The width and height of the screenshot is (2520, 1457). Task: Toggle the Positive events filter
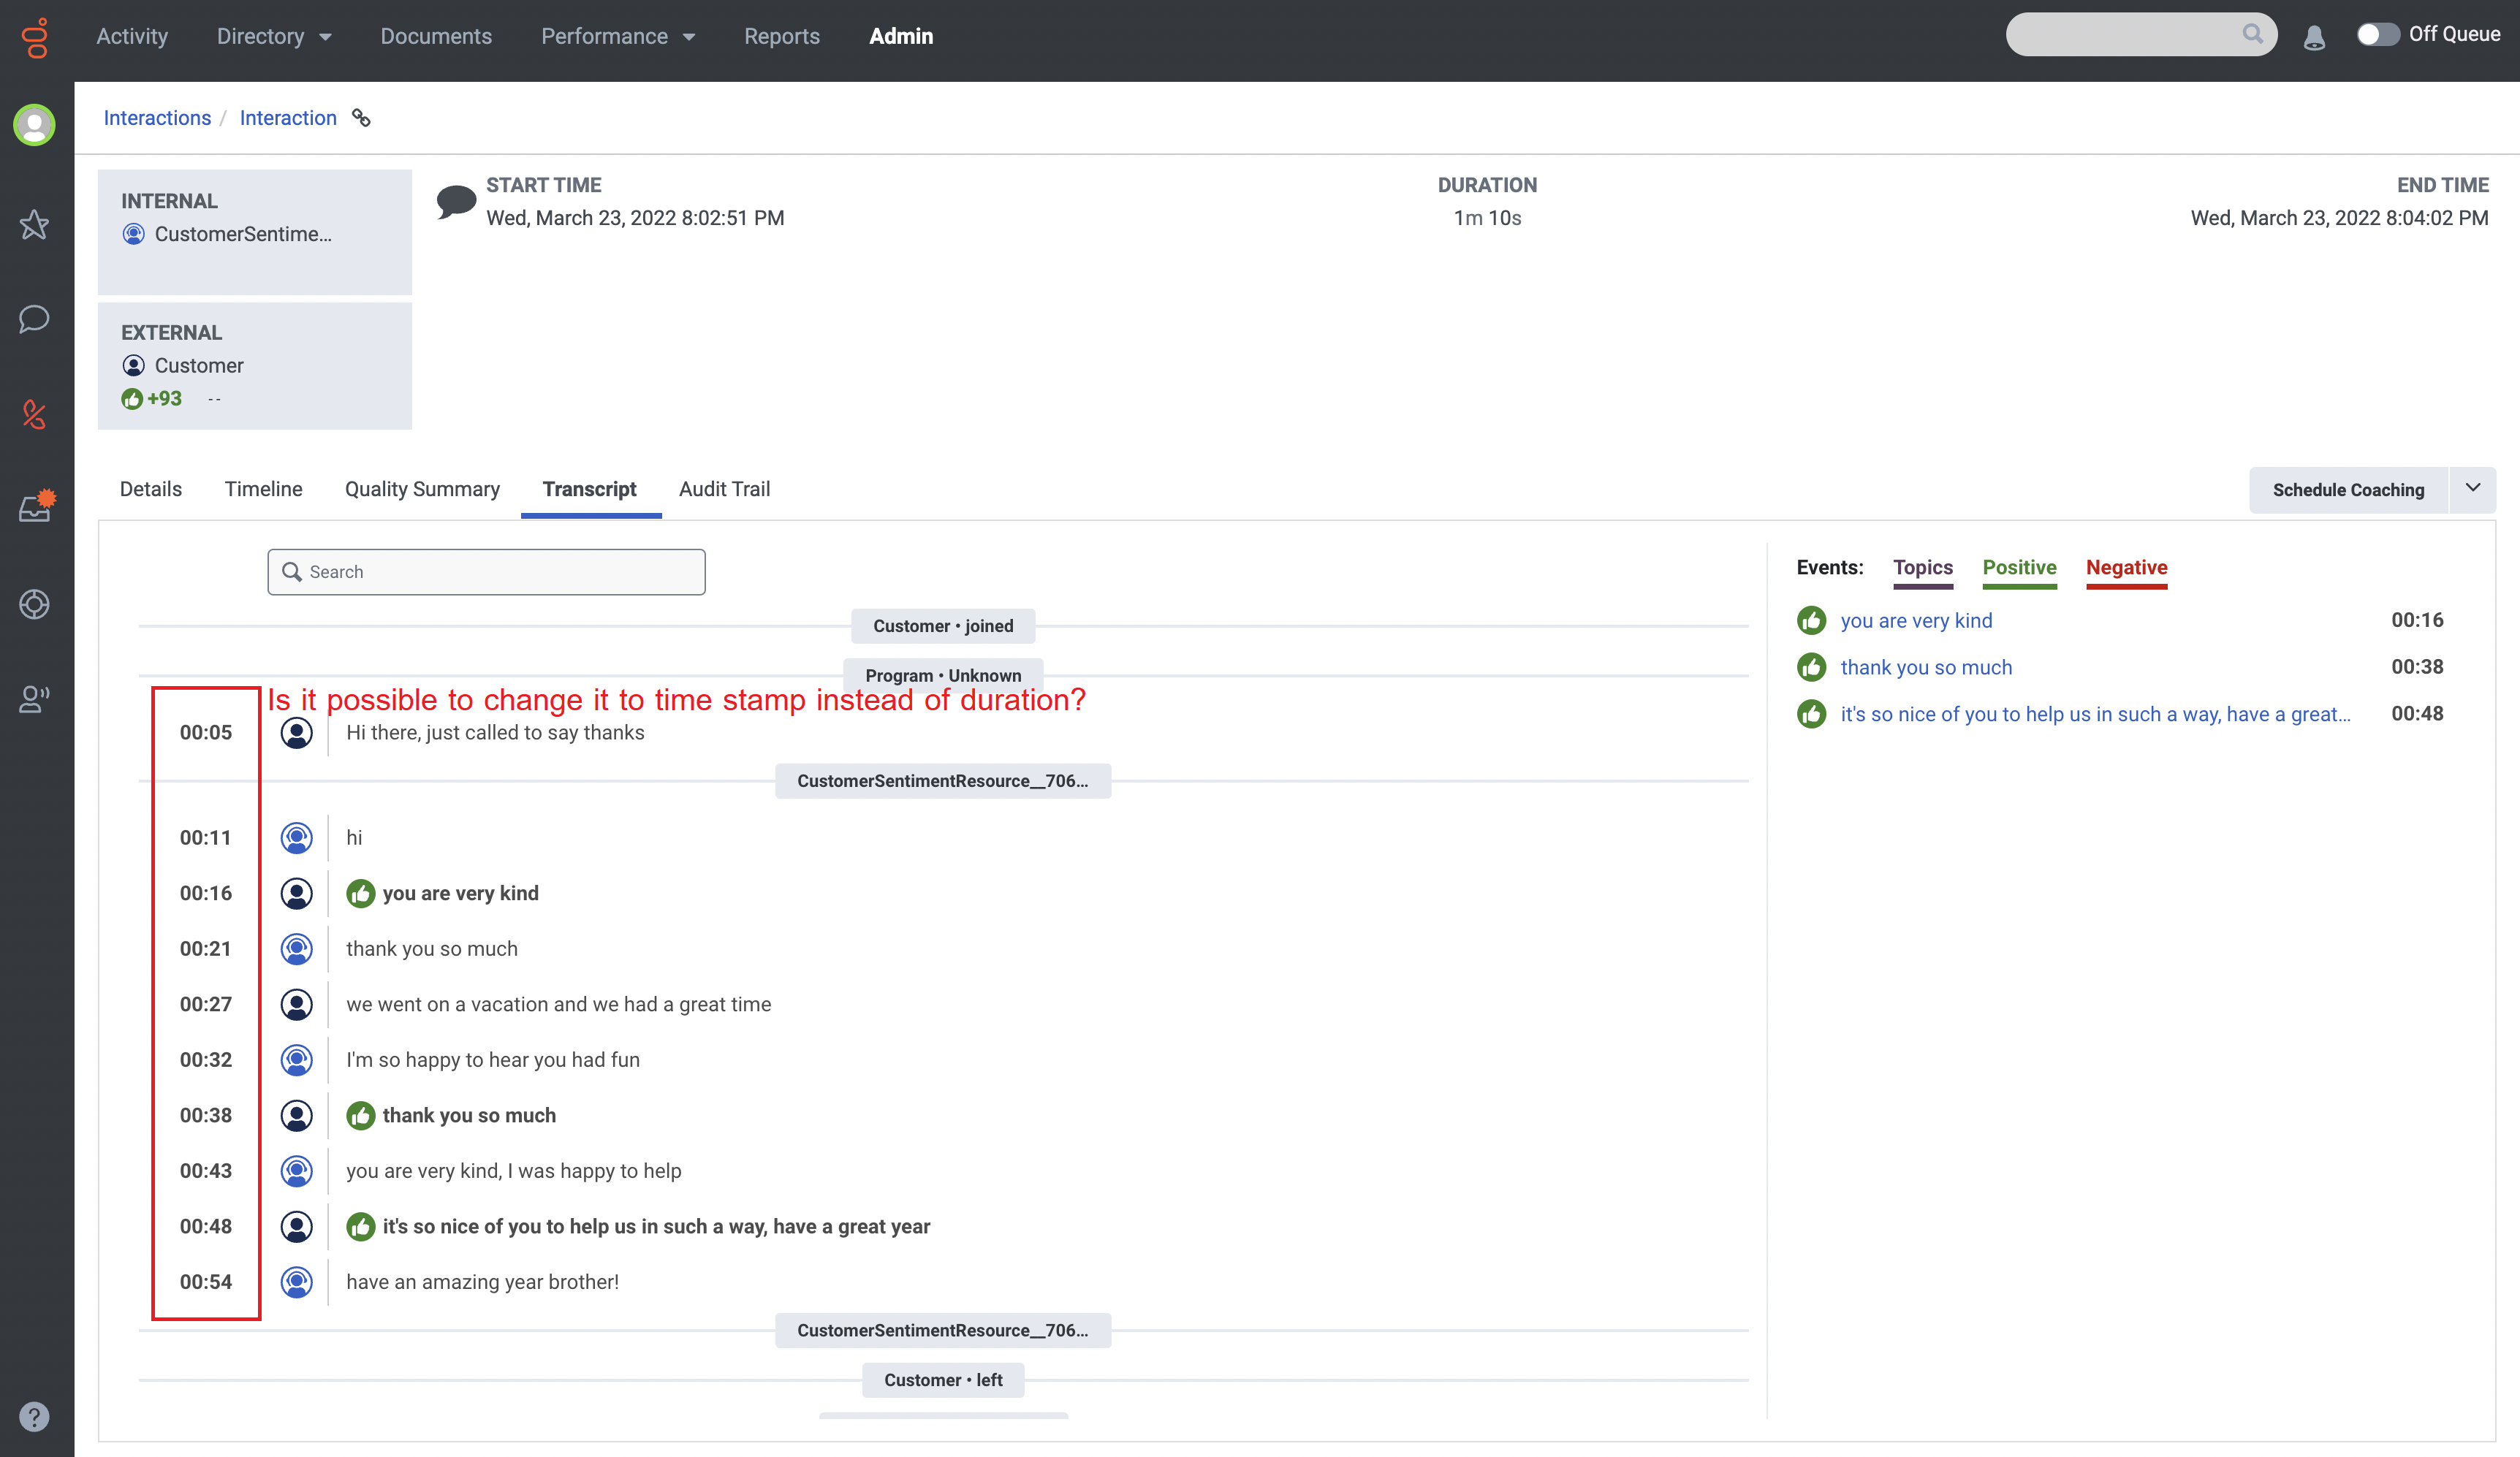[2019, 568]
